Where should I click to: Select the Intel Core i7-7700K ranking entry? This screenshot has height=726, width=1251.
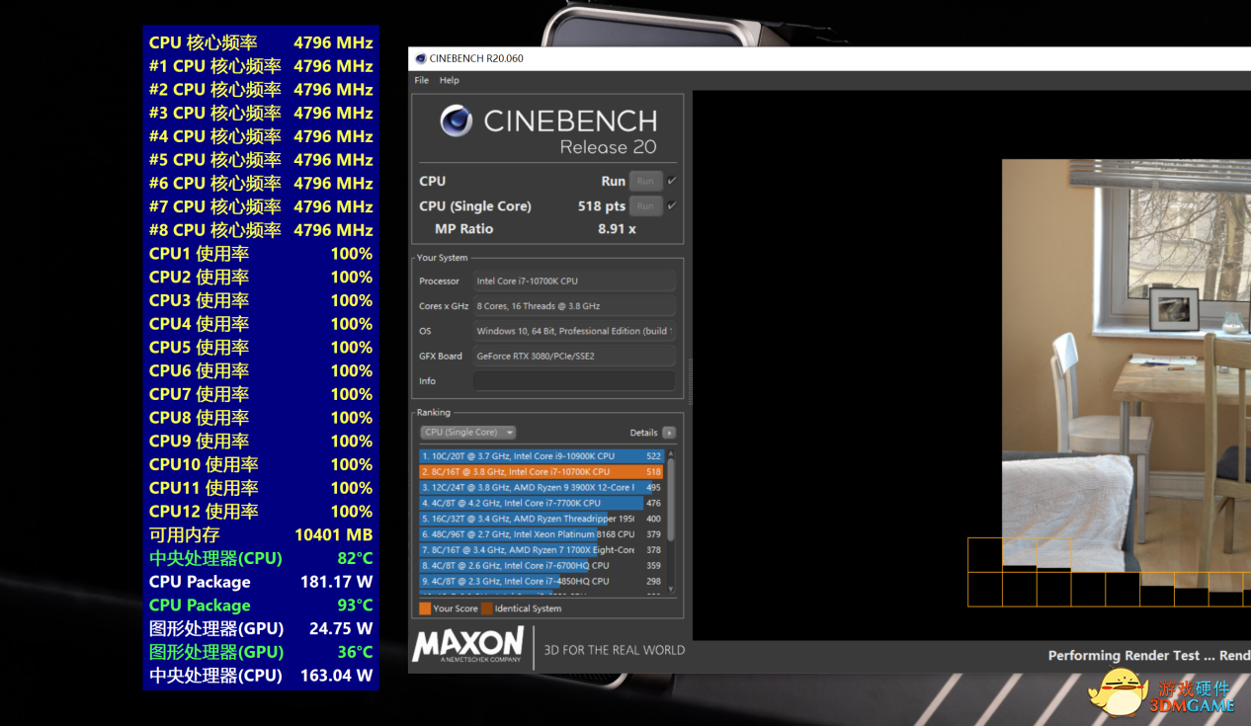click(542, 503)
